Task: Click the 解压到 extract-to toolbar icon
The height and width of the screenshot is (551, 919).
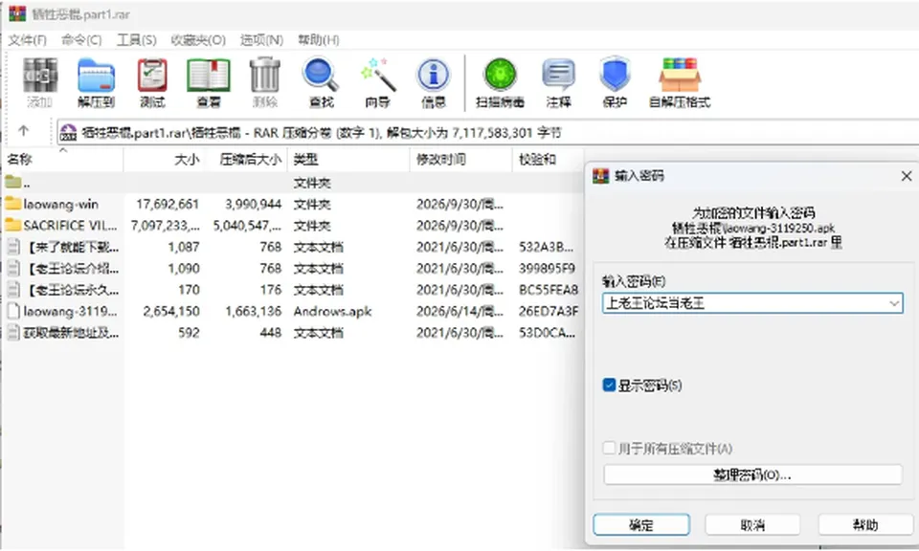Action: [x=96, y=76]
